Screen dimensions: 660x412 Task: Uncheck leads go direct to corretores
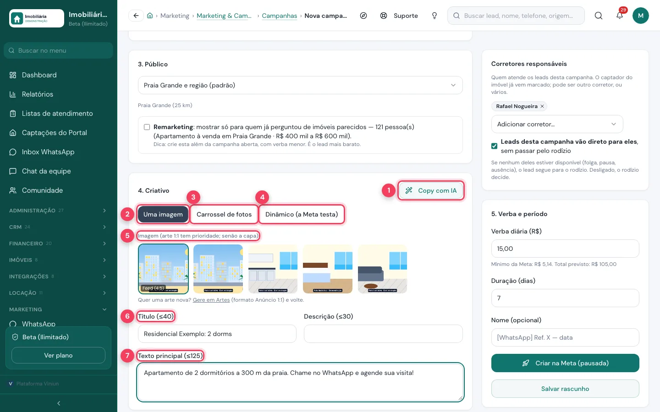494,146
